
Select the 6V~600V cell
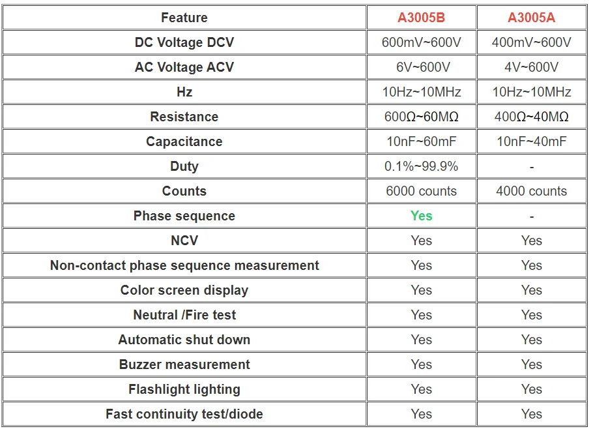(421, 67)
